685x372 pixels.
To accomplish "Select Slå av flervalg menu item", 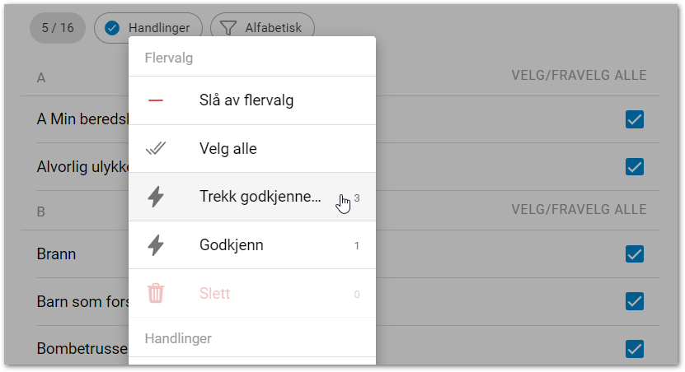I will [246, 100].
